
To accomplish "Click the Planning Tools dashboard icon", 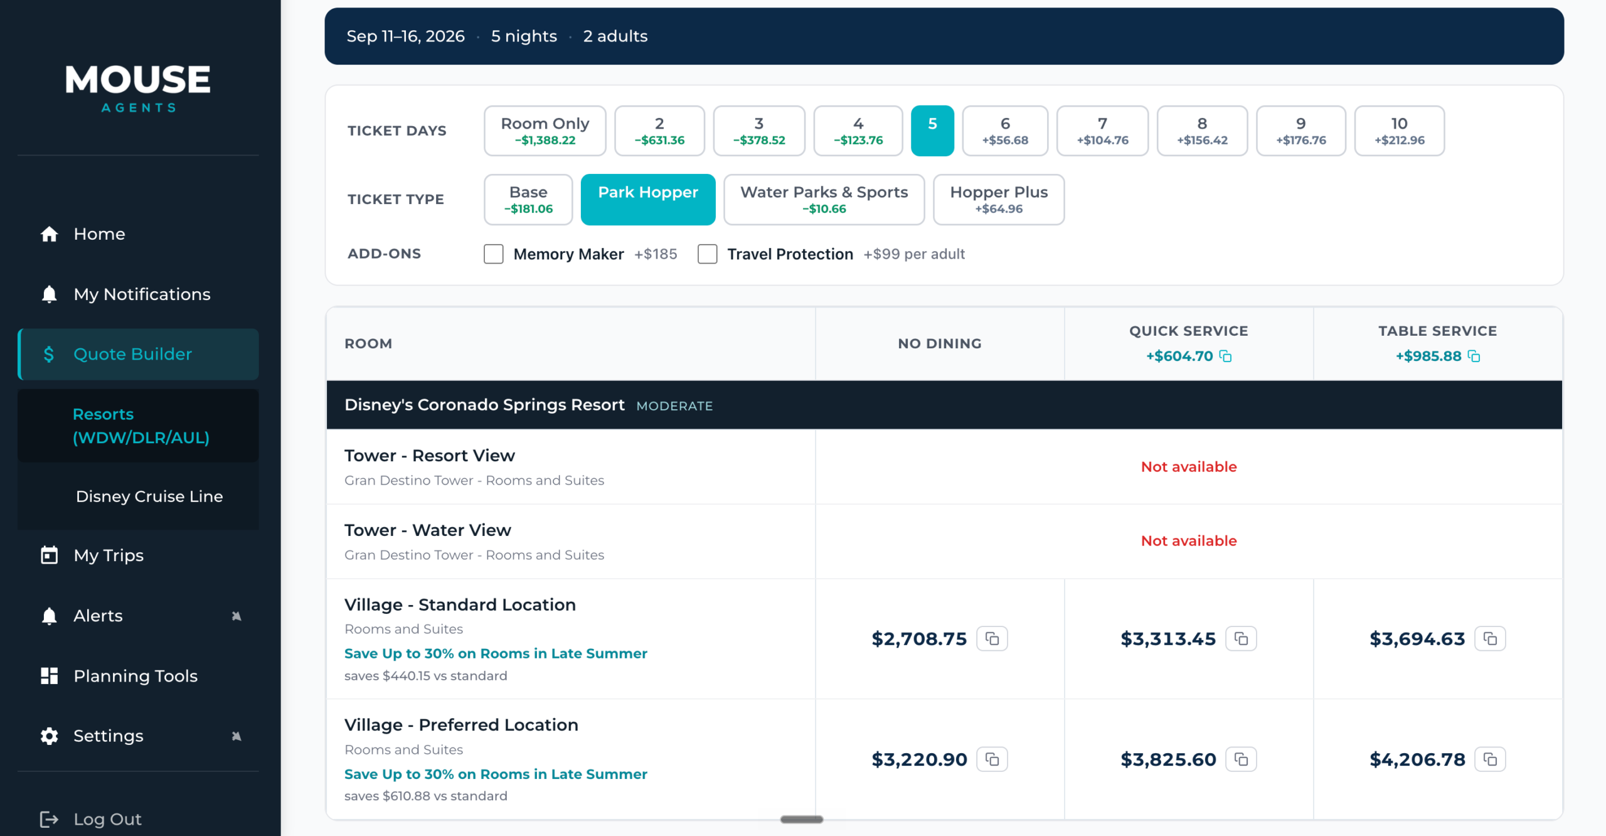I will point(49,676).
